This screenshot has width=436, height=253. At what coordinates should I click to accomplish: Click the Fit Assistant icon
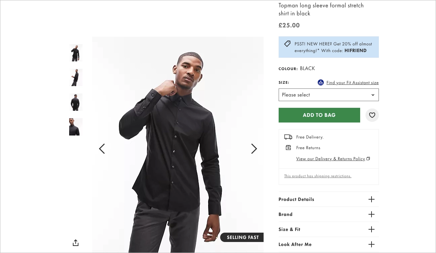(x=320, y=82)
